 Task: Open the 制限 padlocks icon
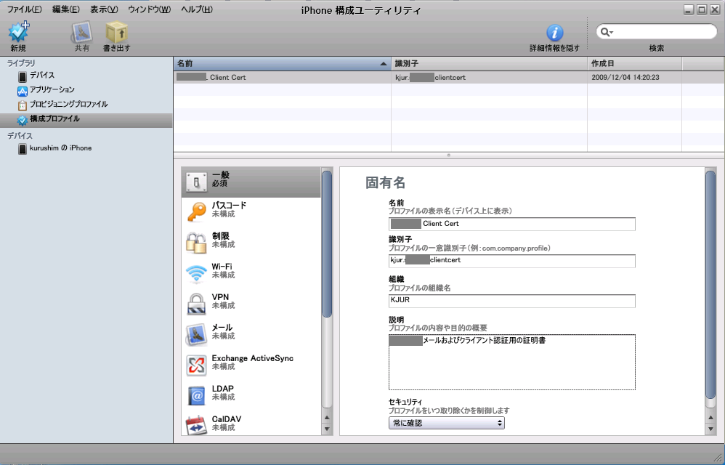point(197,243)
